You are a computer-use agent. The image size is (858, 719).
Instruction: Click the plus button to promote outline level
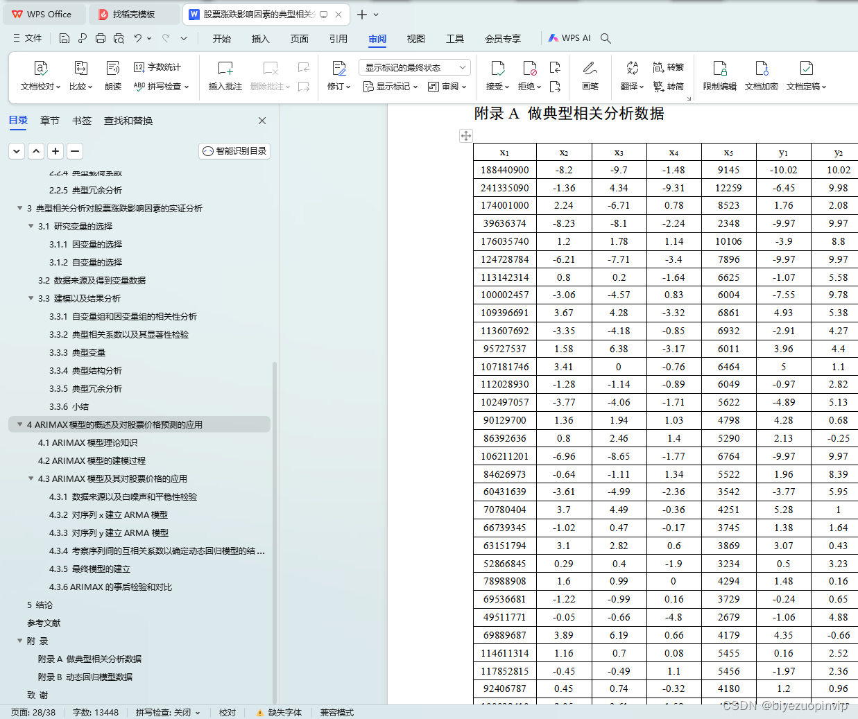55,150
